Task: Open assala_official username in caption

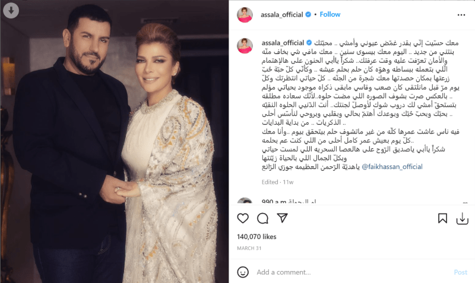Action: tap(283, 43)
